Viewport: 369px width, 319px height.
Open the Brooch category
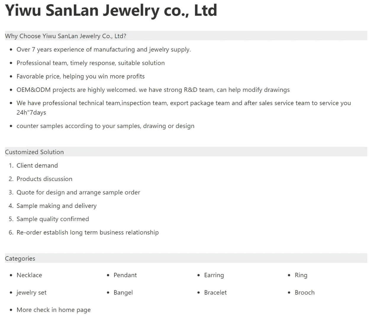pyautogui.click(x=304, y=293)
